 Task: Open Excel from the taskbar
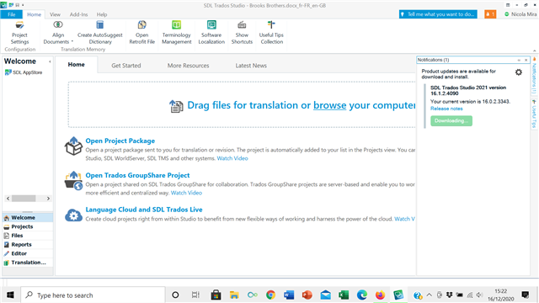click(x=344, y=295)
